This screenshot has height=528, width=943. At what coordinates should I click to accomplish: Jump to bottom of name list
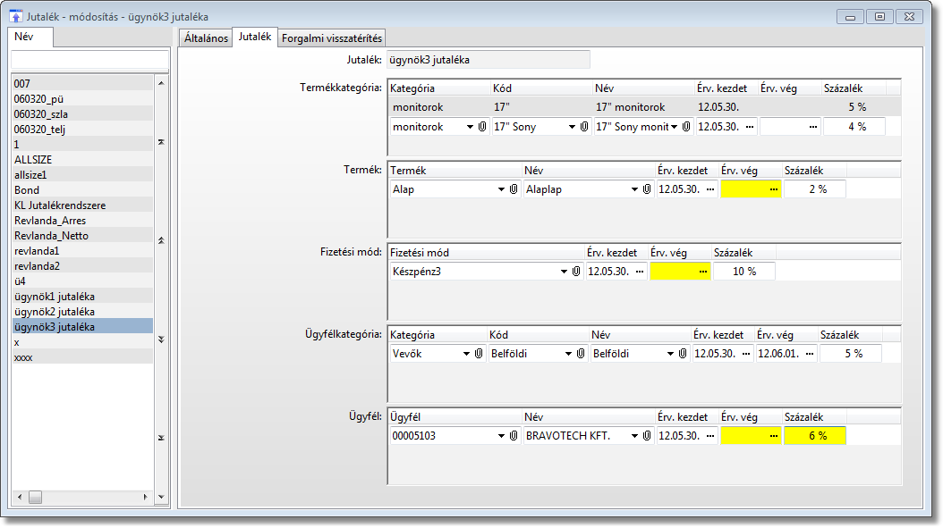point(161,438)
